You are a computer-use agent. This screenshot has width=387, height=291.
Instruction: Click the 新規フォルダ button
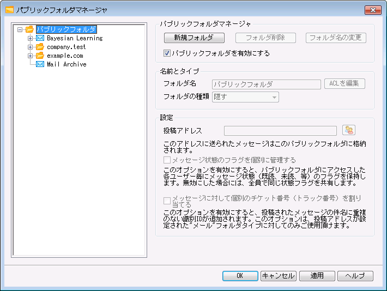tap(195, 38)
